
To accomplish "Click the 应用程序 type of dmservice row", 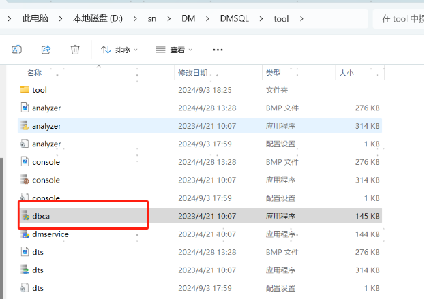I will click(280, 234).
